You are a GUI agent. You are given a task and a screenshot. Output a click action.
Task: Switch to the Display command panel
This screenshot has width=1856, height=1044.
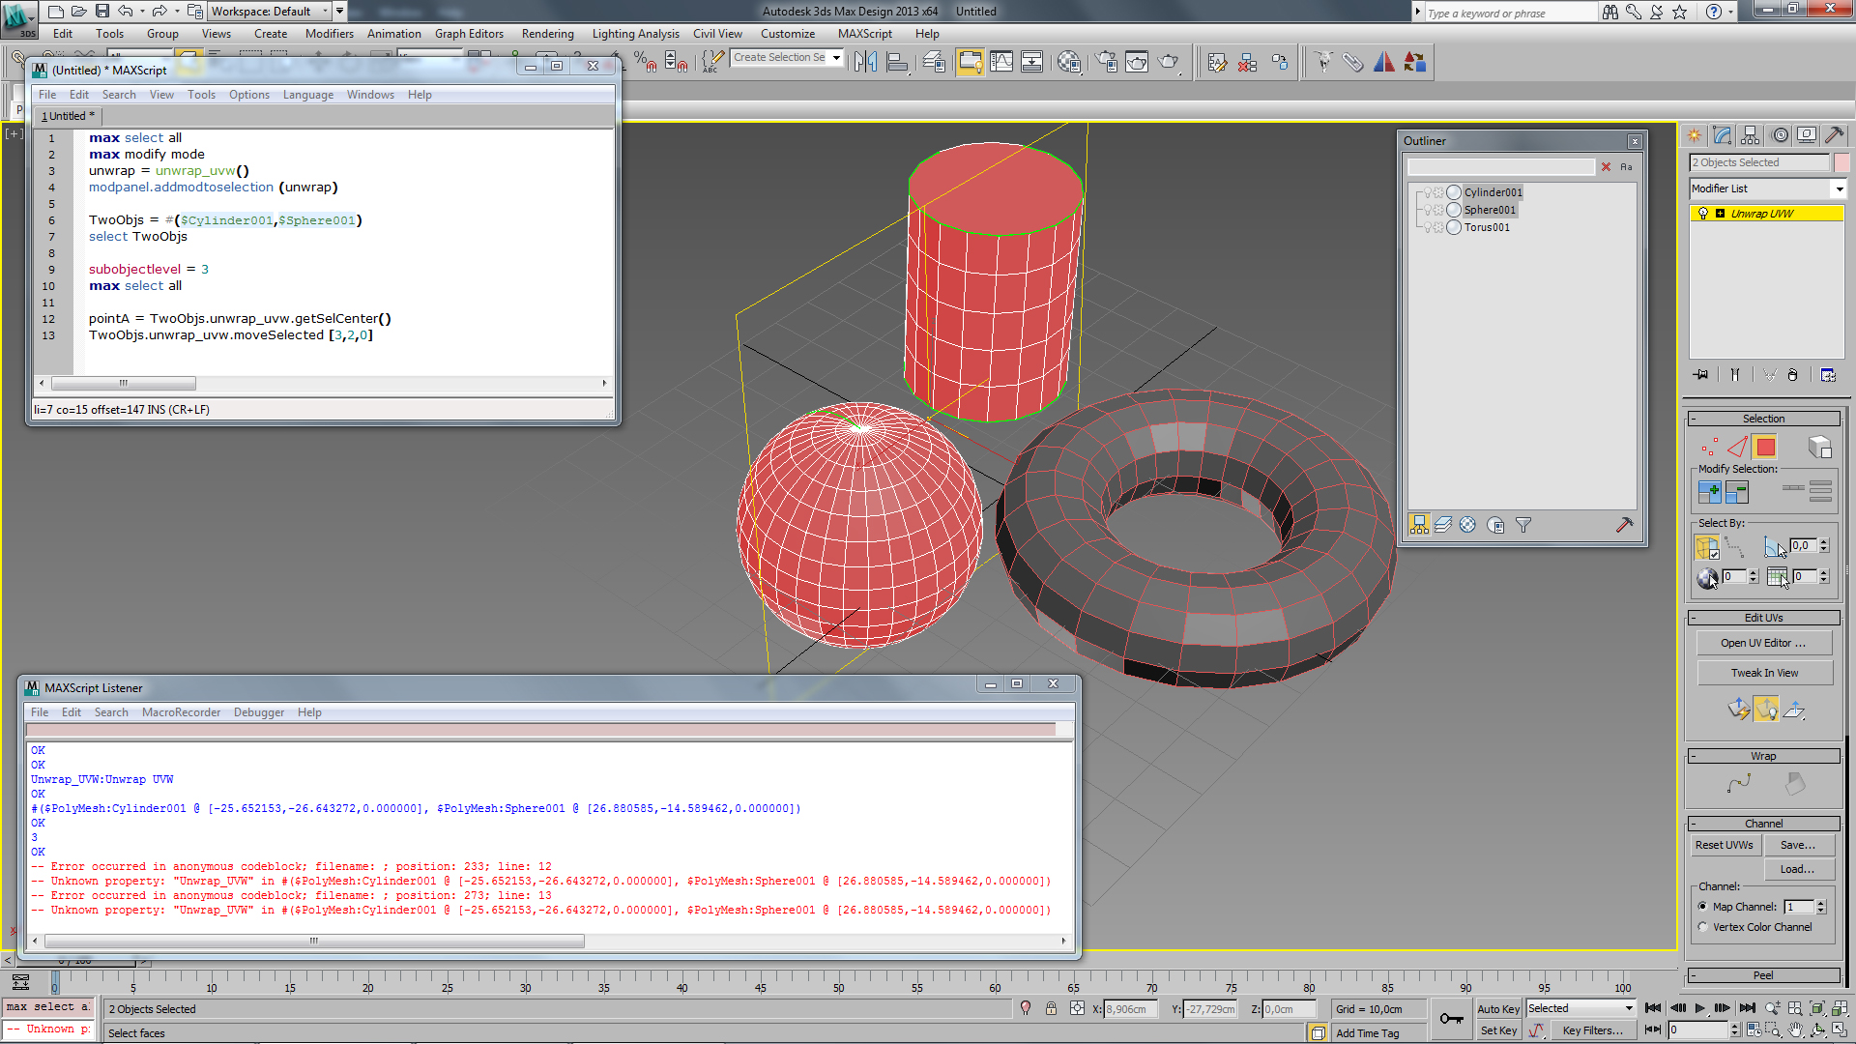(1807, 135)
